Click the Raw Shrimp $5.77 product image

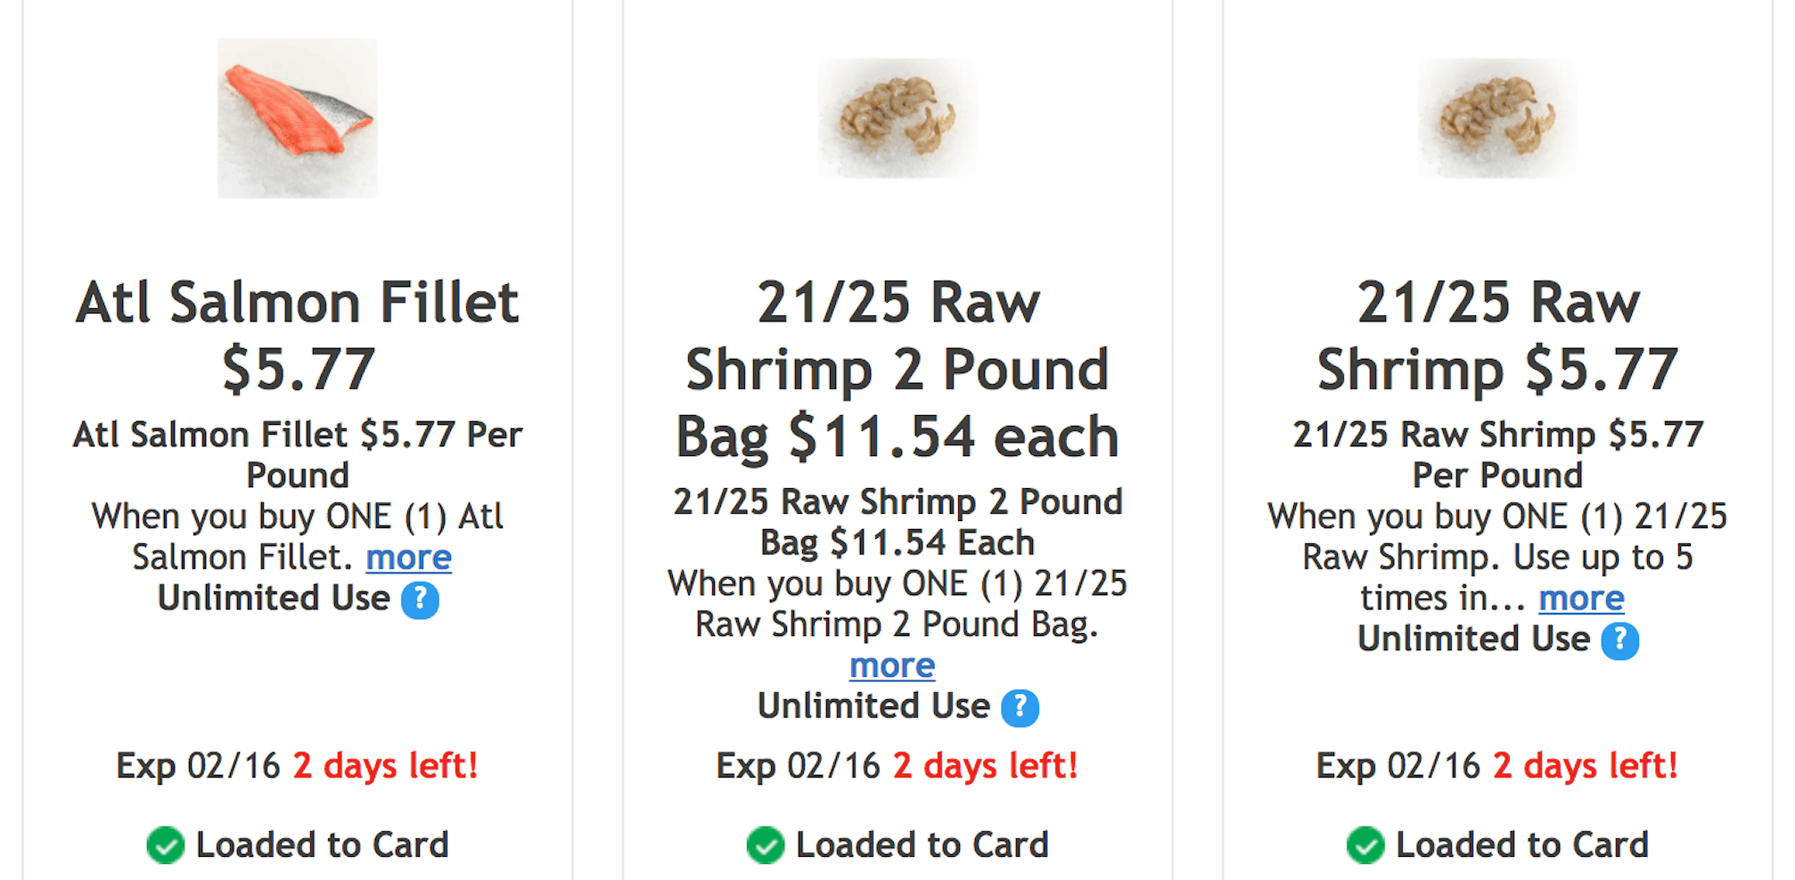[1497, 118]
